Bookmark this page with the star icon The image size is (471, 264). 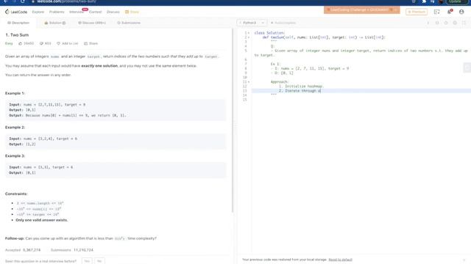[414, 1]
